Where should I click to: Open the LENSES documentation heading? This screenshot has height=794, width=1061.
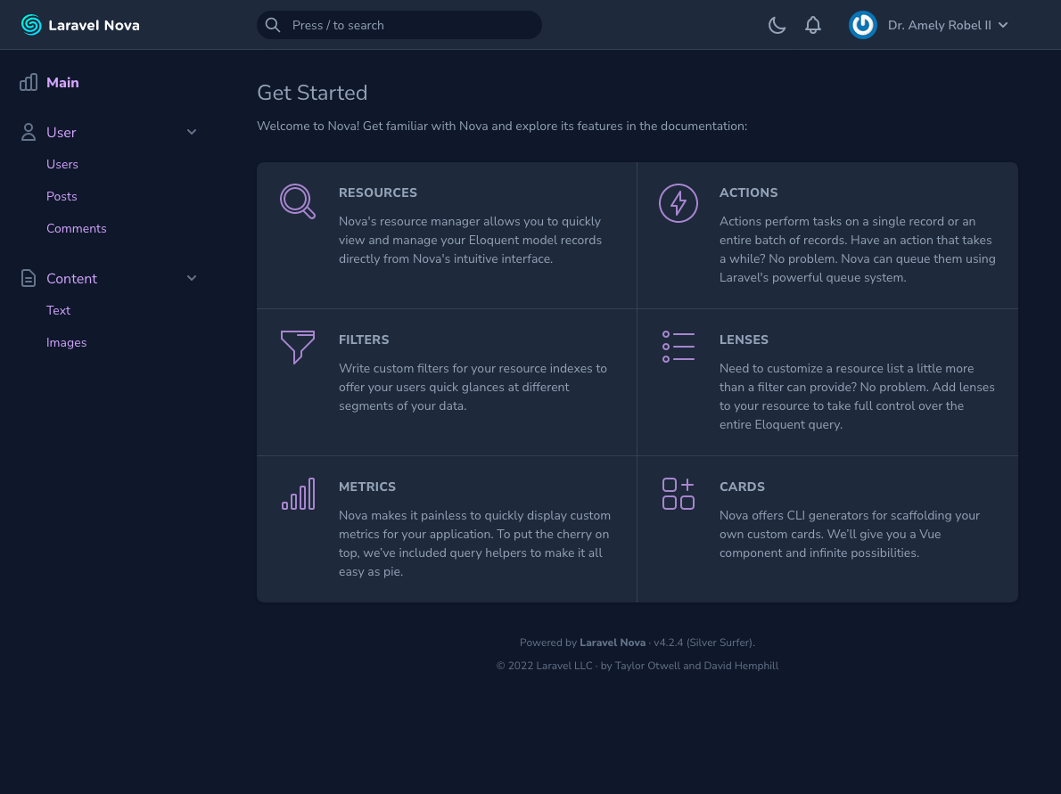744,340
